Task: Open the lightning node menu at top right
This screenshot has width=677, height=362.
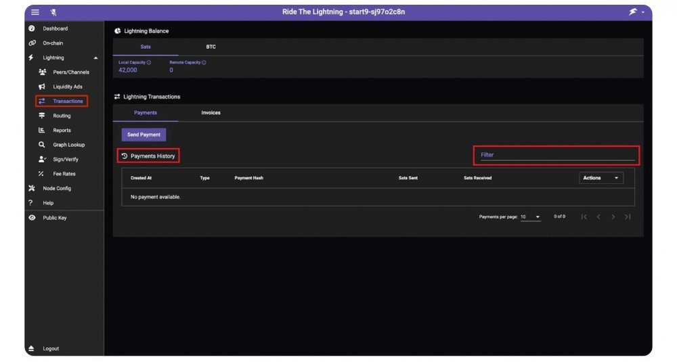Action: 636,12
